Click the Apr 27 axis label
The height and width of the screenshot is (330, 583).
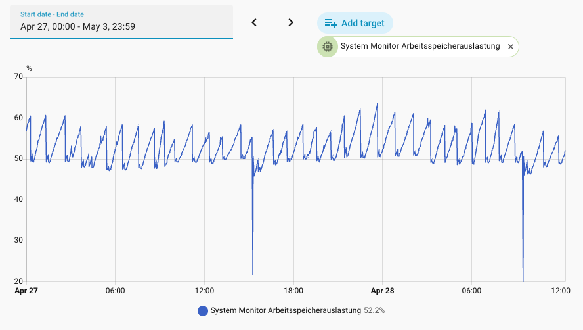tap(26, 291)
